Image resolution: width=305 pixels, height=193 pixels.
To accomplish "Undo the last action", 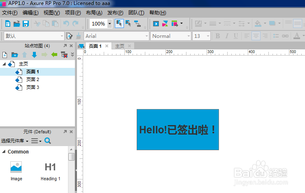I will [x=66, y=24].
